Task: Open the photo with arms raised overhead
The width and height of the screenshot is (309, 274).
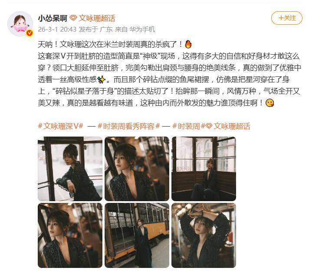Action: [204, 235]
